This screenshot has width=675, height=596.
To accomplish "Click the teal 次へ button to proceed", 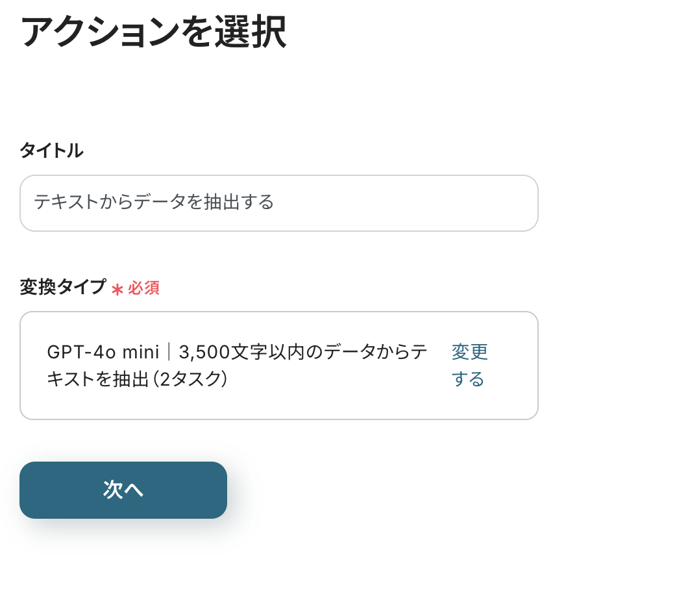I will [123, 490].
